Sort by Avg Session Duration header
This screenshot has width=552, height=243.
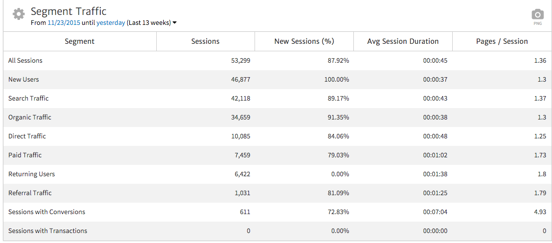pyautogui.click(x=403, y=41)
